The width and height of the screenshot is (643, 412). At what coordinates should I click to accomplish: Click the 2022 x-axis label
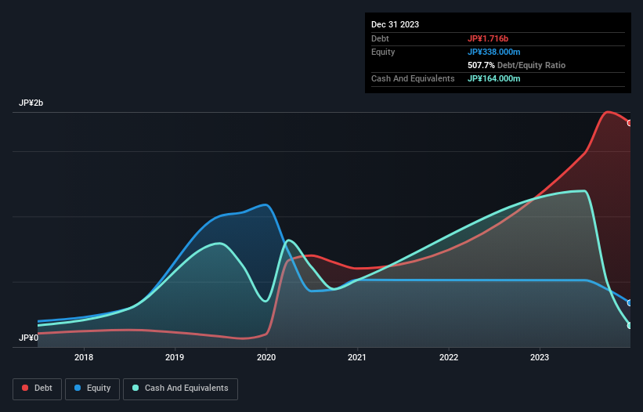click(x=449, y=357)
